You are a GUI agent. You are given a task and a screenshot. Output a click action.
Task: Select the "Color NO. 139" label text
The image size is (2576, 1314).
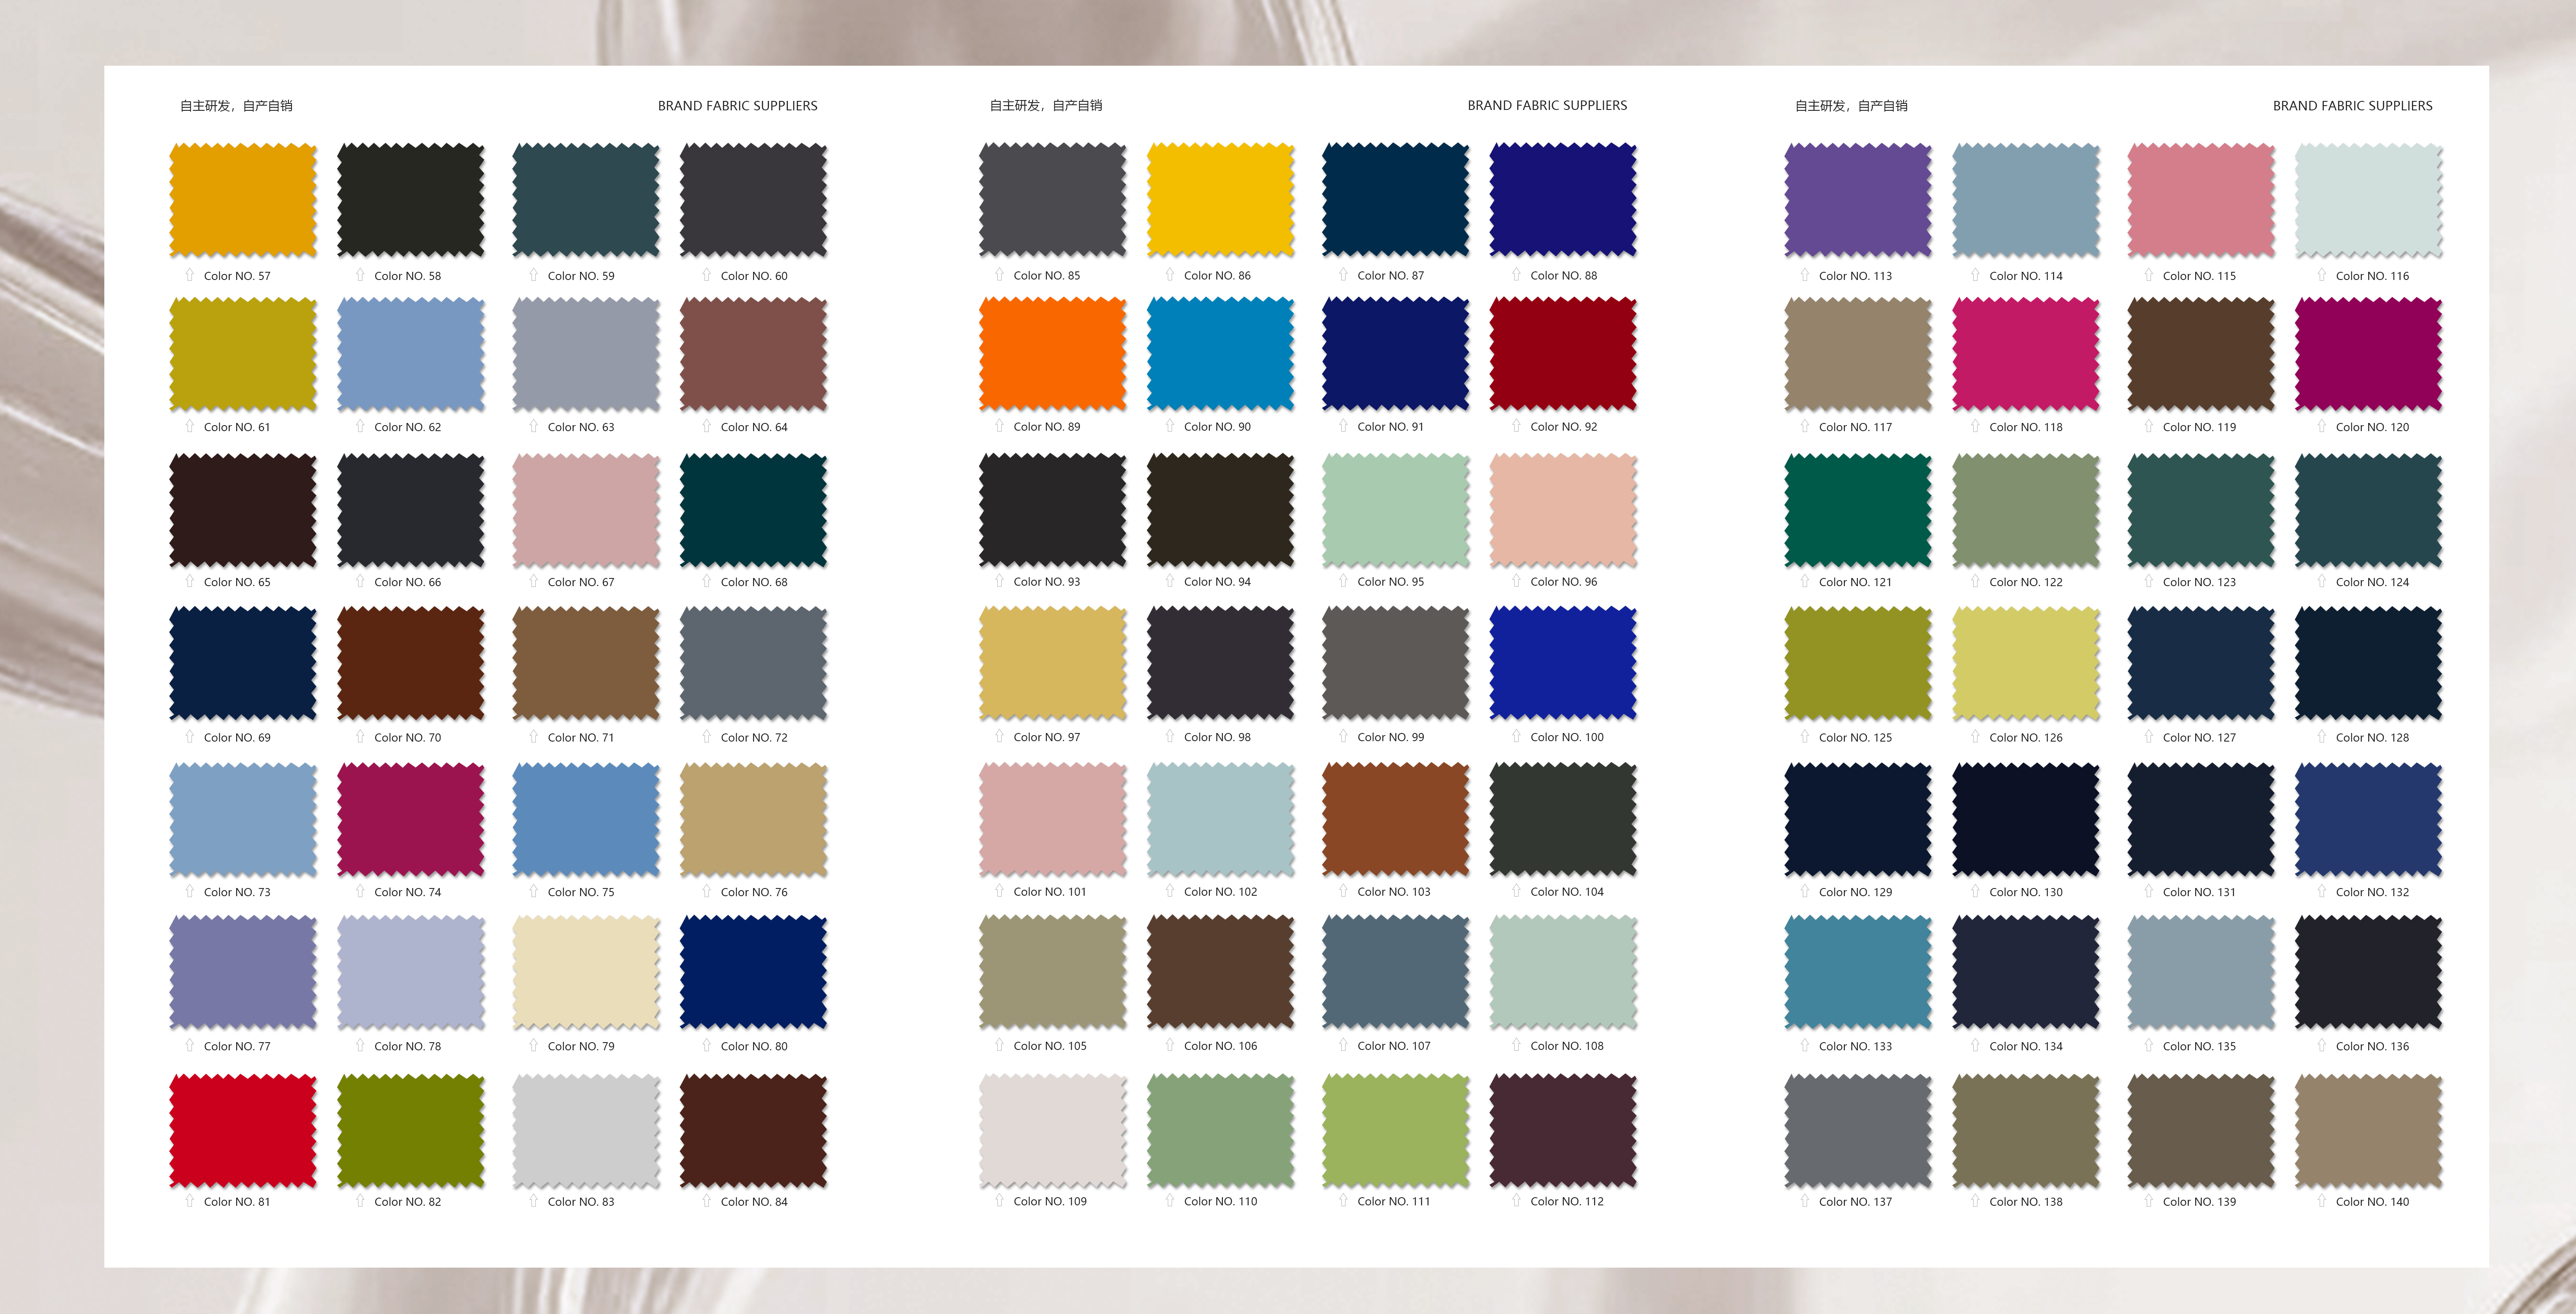[x=2200, y=1202]
